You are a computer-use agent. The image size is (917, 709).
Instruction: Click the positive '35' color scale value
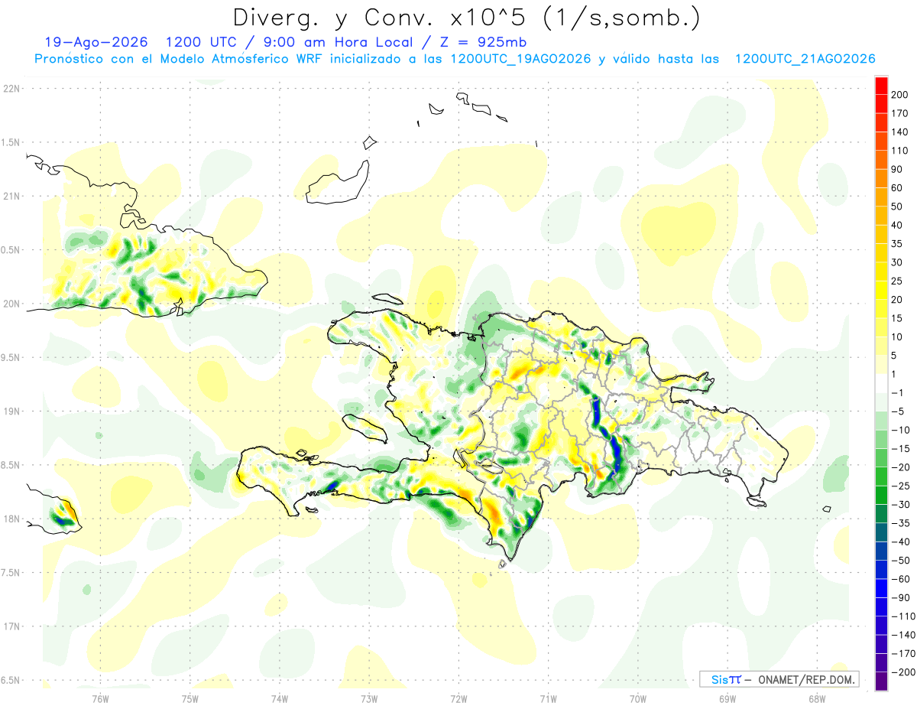tap(898, 243)
